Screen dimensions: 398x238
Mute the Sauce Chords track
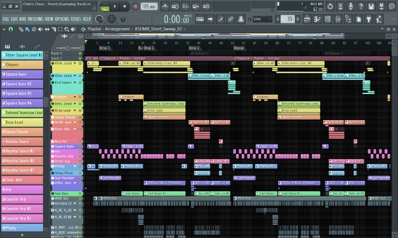click(80, 117)
